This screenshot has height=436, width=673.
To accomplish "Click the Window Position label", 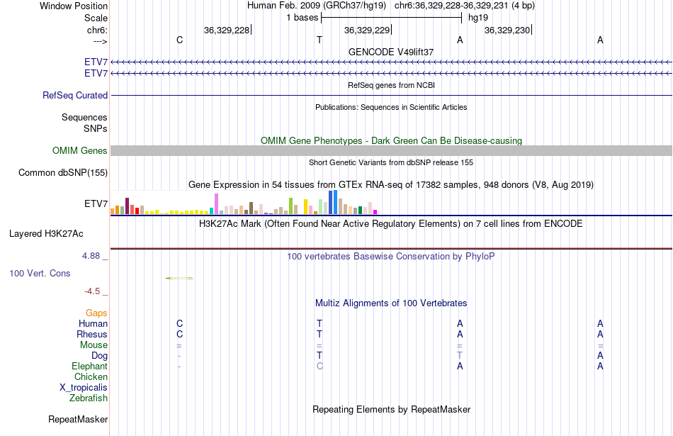I will click(x=74, y=6).
